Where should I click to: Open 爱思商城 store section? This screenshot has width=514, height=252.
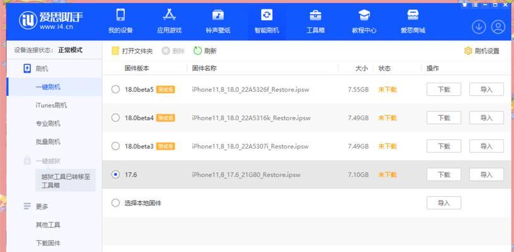pos(412,21)
